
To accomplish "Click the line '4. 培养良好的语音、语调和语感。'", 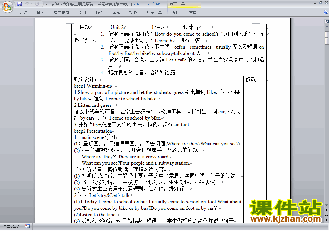I will 139,73.
